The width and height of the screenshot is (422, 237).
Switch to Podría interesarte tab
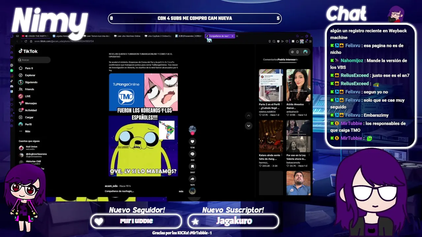coord(288,60)
